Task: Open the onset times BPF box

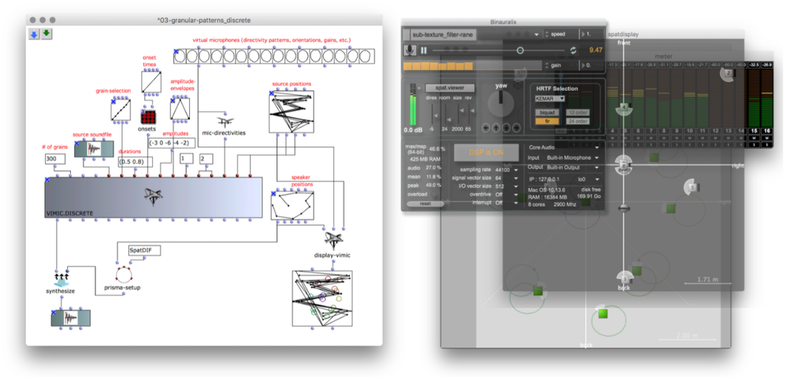Action: tap(151, 82)
